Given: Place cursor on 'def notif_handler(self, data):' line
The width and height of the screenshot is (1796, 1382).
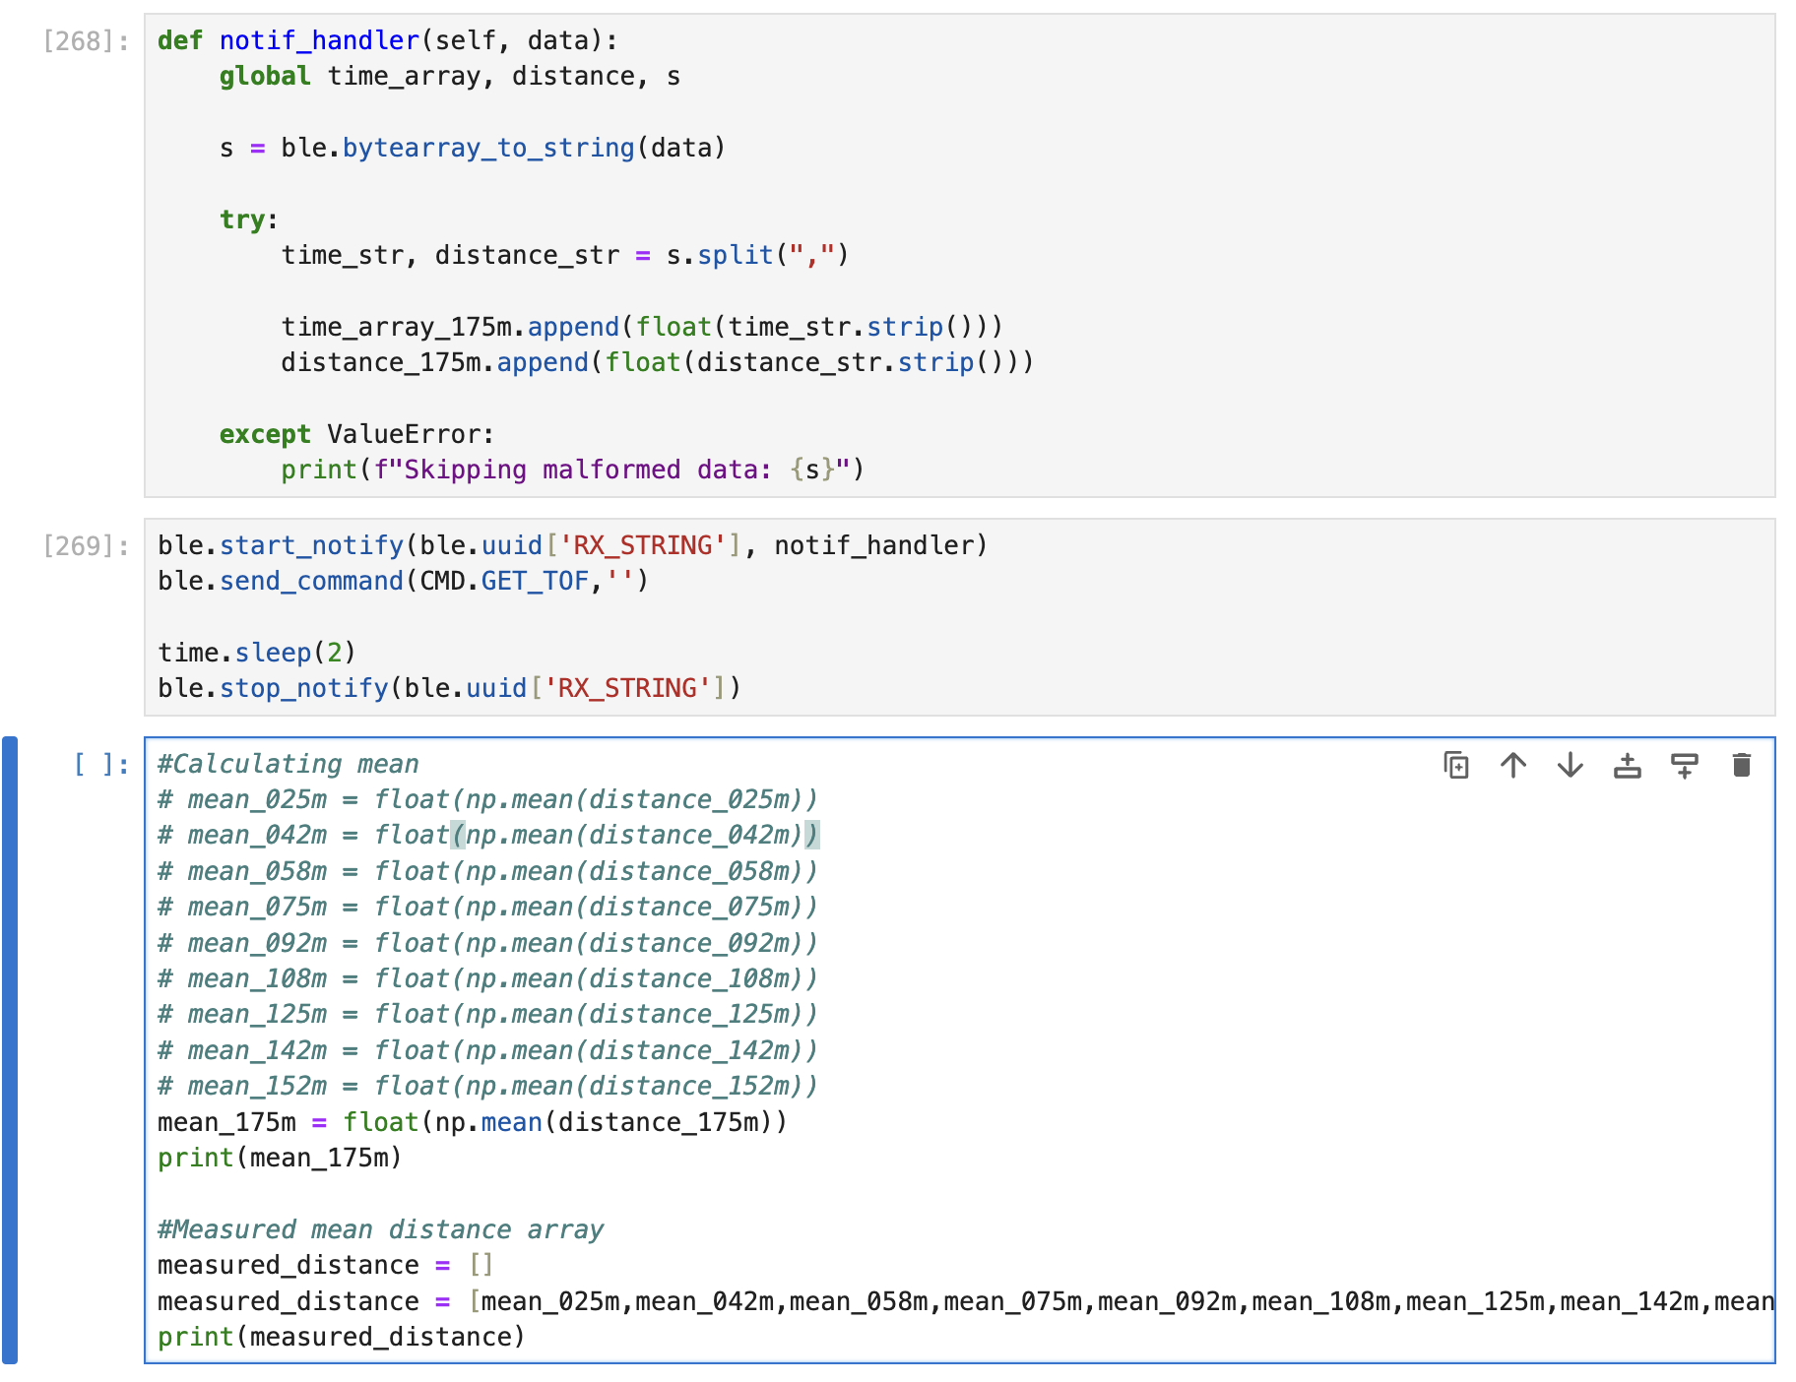Looking at the screenshot, I should coord(388,40).
